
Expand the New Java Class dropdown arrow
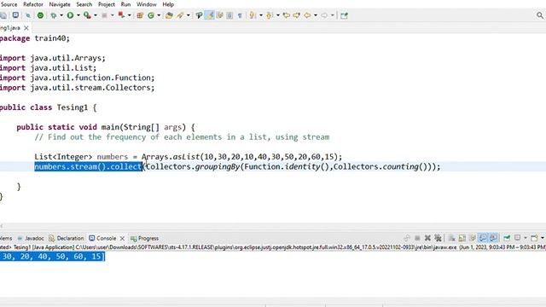159,15
